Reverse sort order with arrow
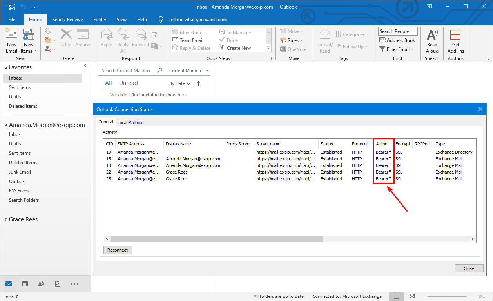 (198, 83)
